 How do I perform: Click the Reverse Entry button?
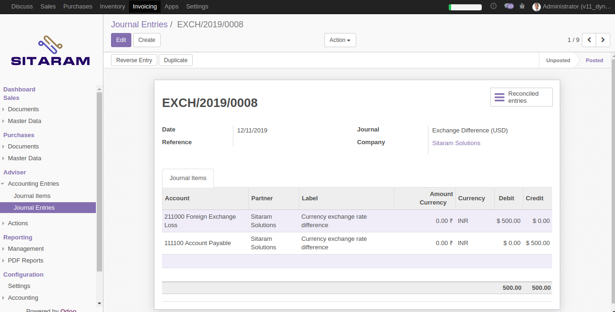(x=134, y=60)
